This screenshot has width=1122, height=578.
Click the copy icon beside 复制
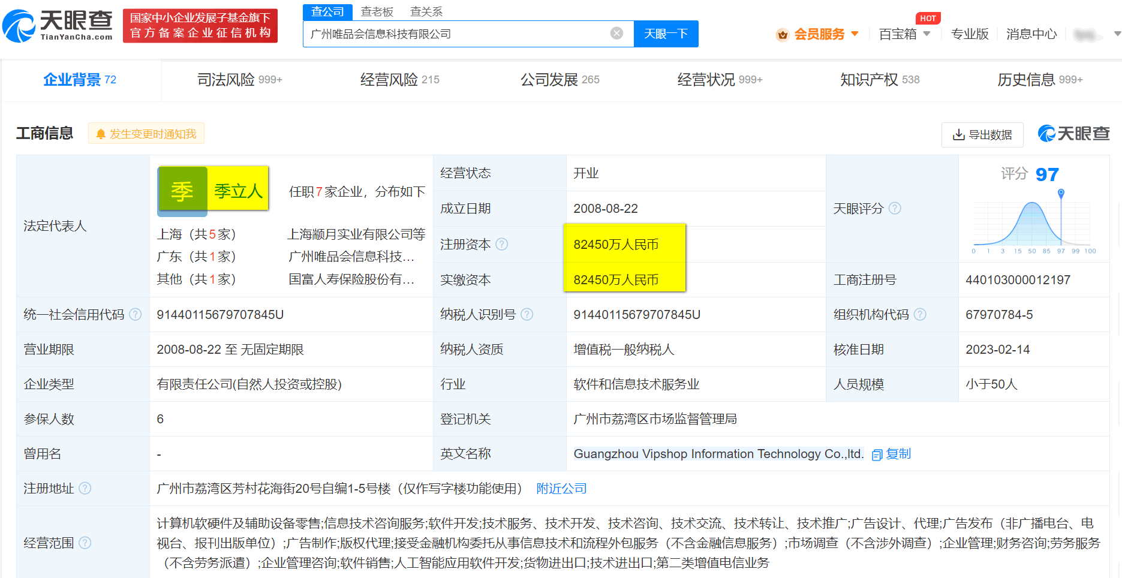(x=877, y=454)
